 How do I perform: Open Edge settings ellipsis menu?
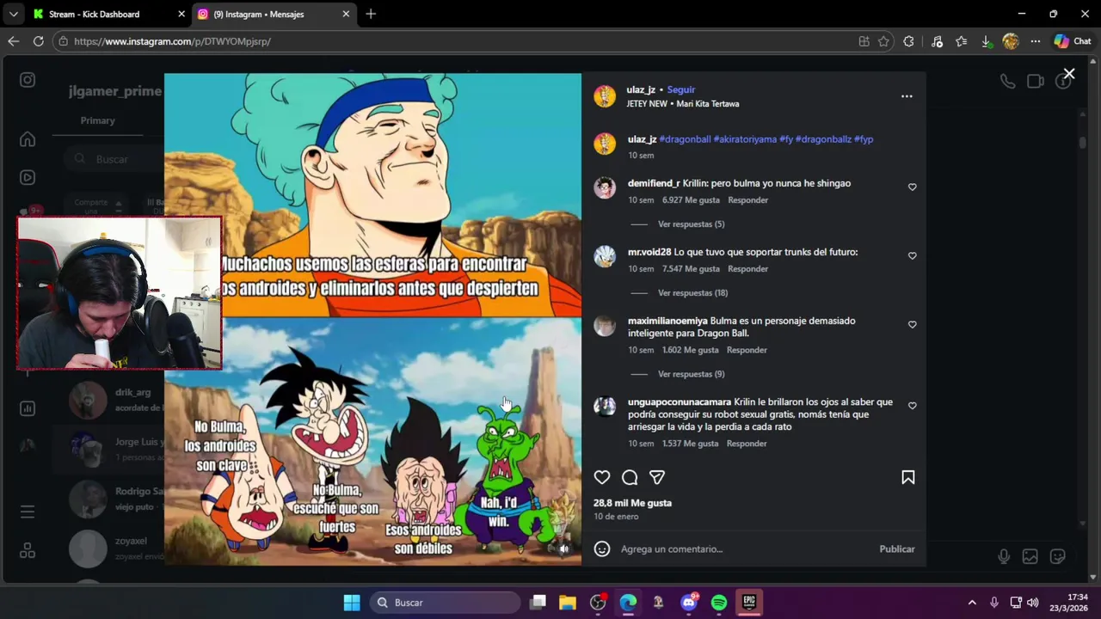1036,41
